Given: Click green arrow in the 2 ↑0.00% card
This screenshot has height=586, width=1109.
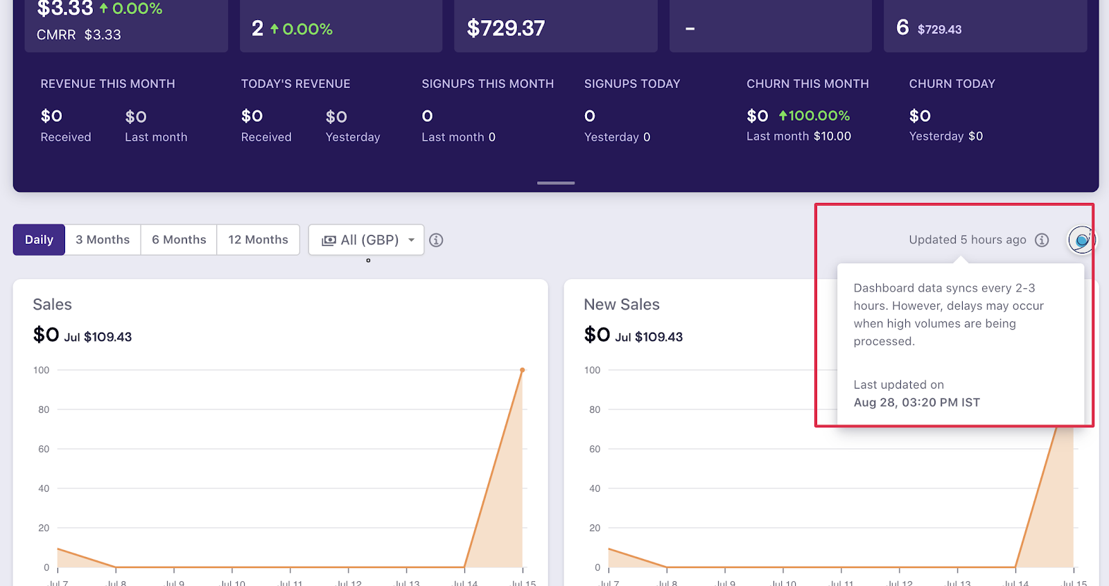Looking at the screenshot, I should point(274,29).
